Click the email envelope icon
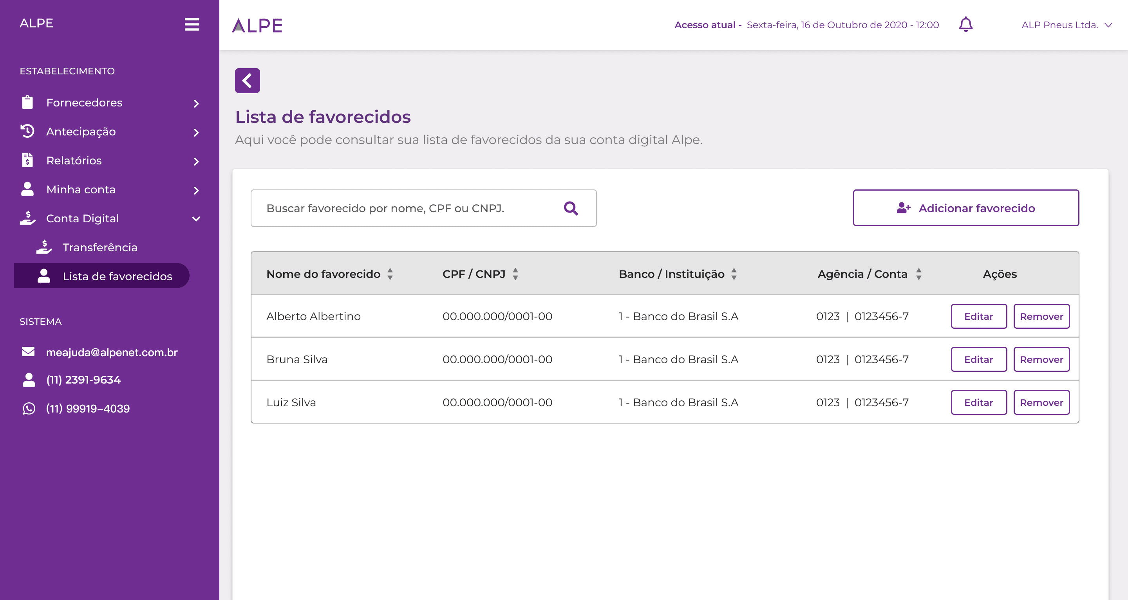Screen dimensions: 1128x600 pos(28,352)
